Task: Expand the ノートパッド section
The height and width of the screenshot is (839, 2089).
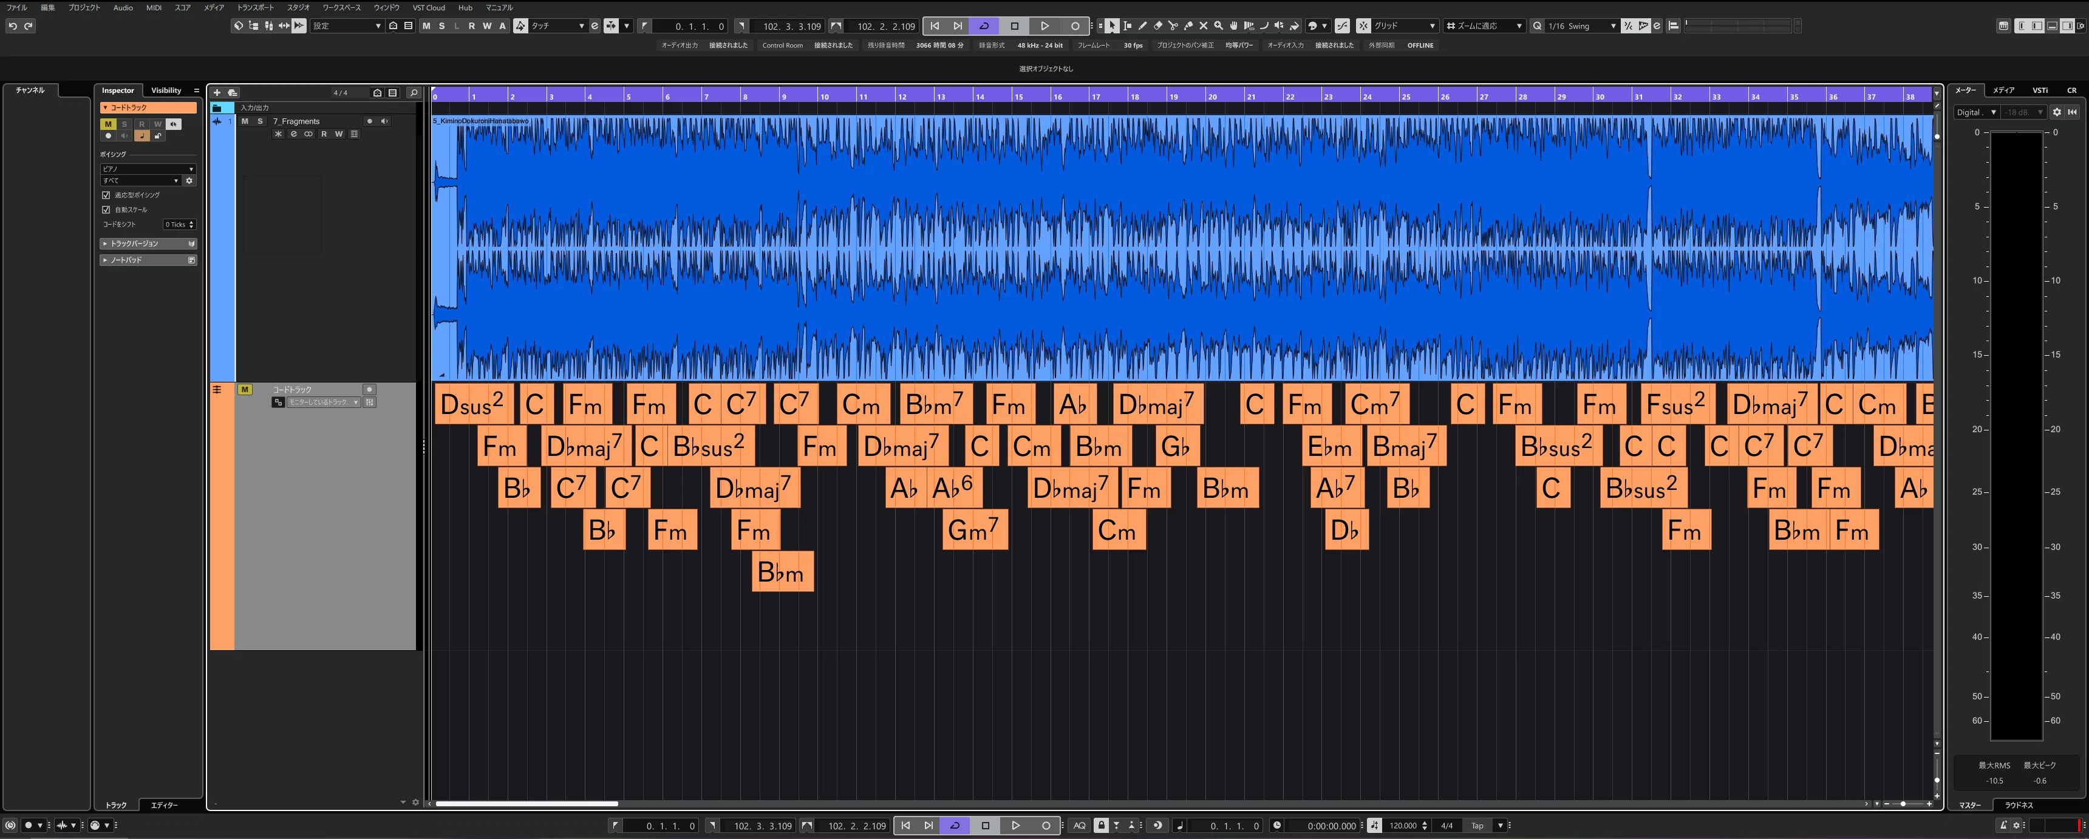Action: [148, 260]
